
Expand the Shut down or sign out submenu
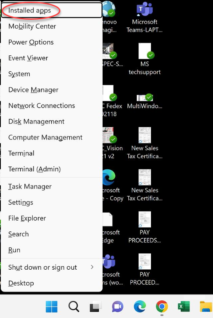tap(52, 267)
